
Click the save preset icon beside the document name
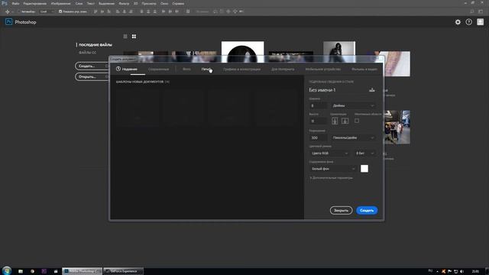[372, 90]
